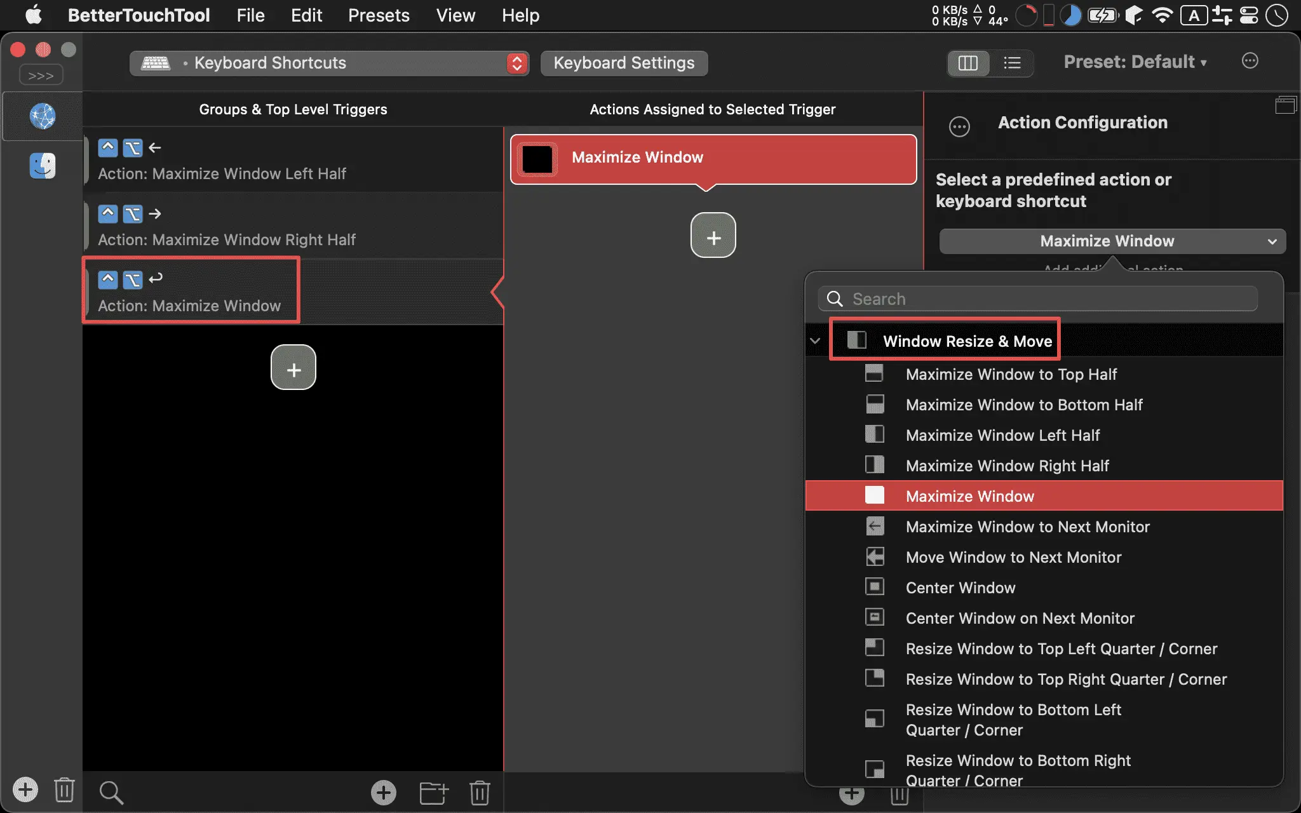
Task: Create new group folder in bottom bar
Action: coord(435,793)
